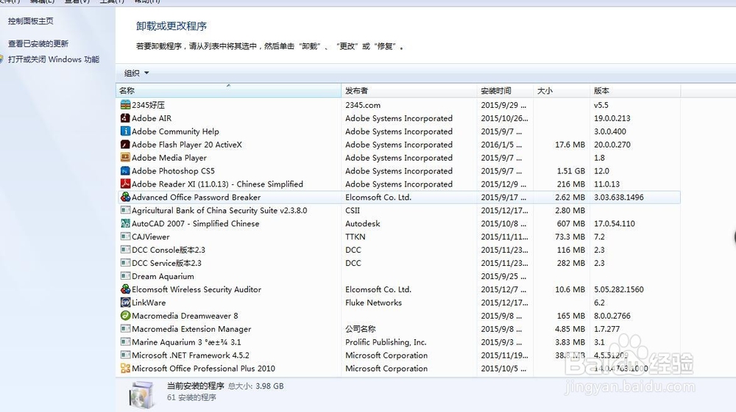The image size is (736, 412).
Task: Open the 组织 dropdown menu
Action: pyautogui.click(x=137, y=73)
